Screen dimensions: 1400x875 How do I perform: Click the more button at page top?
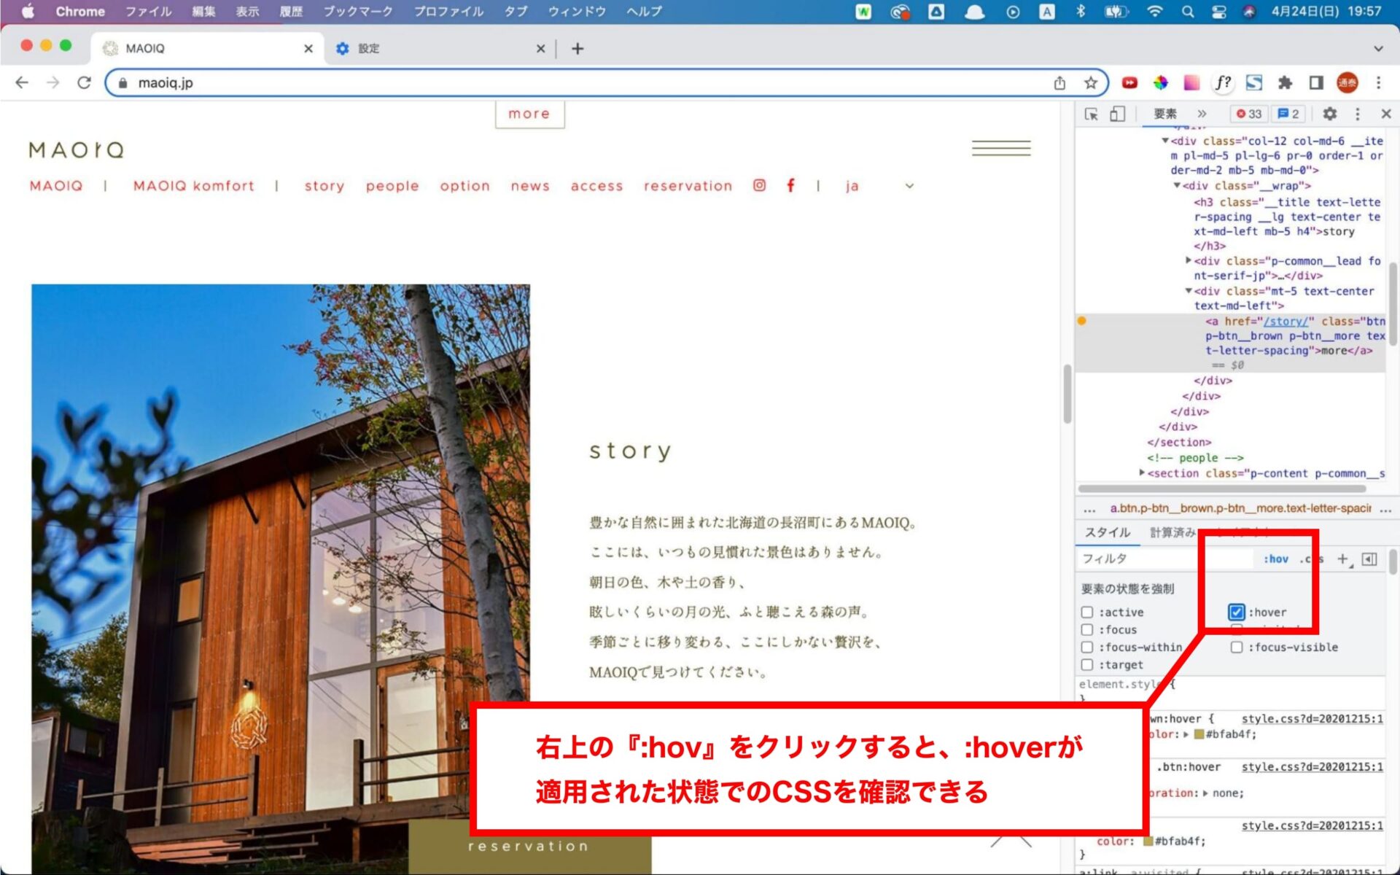pos(529,114)
